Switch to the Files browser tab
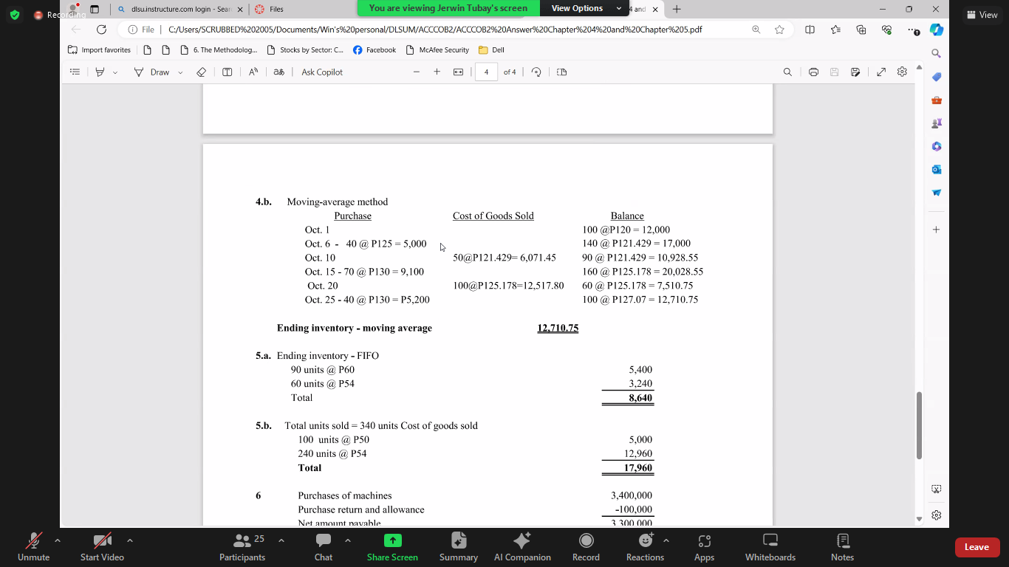The height and width of the screenshot is (567, 1009). [x=275, y=9]
